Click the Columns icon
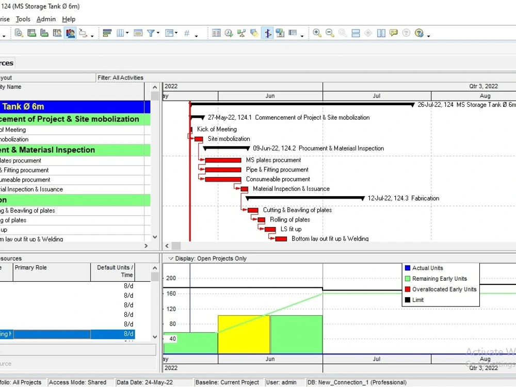Screen dimensions: 516x387 tap(120, 33)
